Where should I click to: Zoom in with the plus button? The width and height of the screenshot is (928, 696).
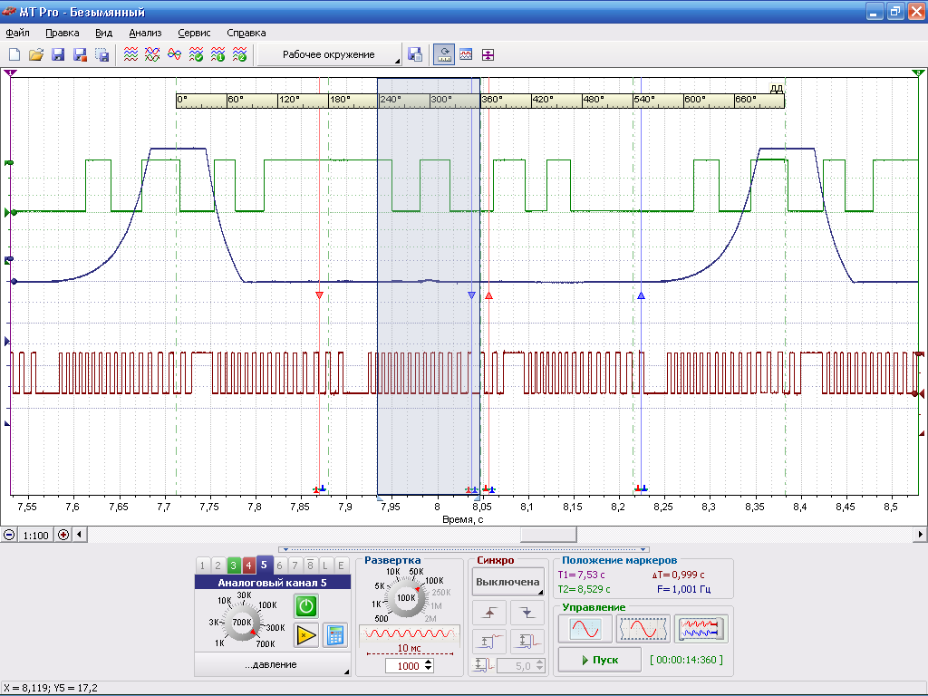pos(63,535)
